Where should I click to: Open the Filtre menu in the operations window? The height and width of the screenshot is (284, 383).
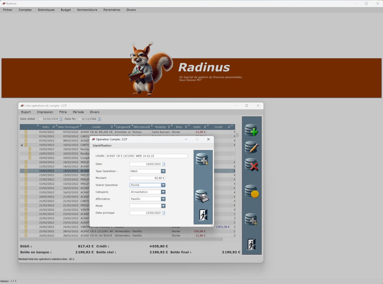click(63, 112)
